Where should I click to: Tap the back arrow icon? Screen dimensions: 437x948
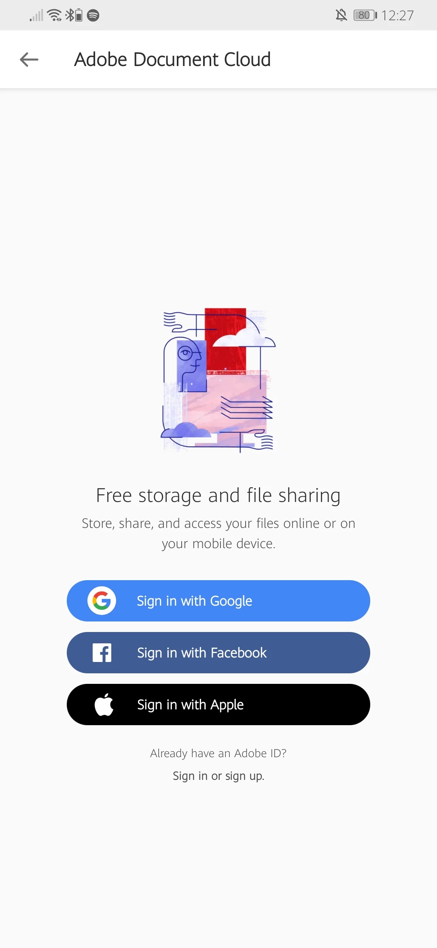click(x=29, y=60)
